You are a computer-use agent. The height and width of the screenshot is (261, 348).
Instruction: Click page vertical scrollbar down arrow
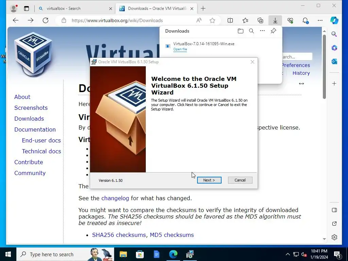(x=324, y=239)
